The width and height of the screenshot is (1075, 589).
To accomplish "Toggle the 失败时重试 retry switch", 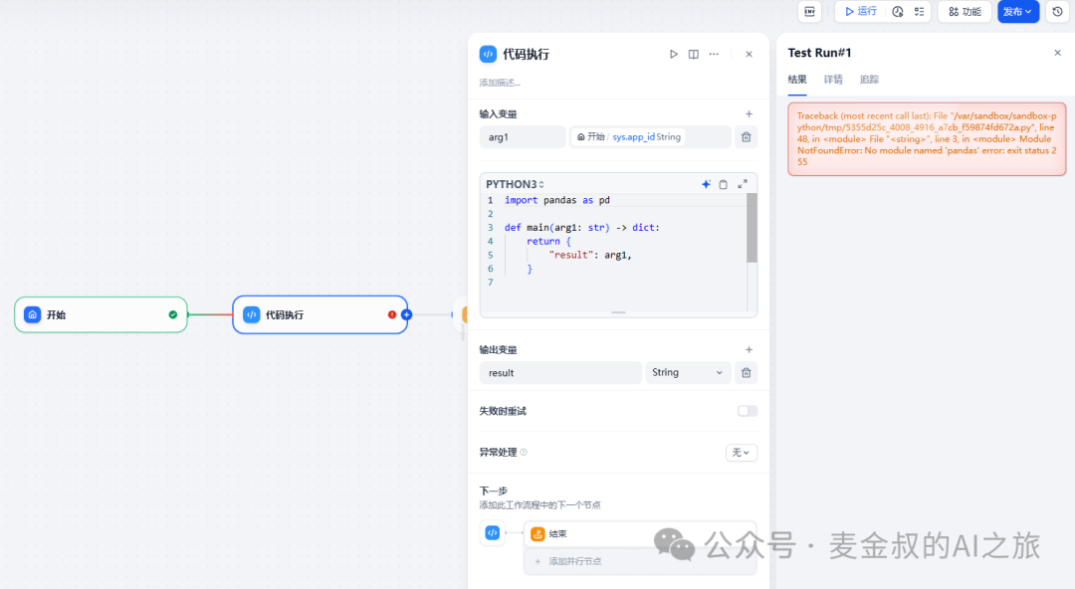I will point(748,411).
